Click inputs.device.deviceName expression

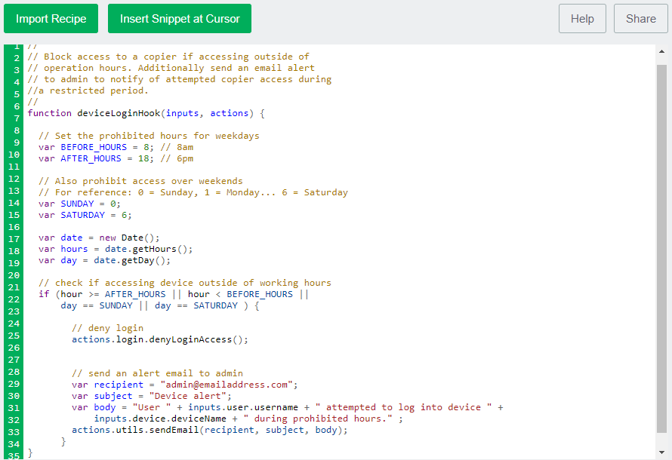click(x=160, y=419)
